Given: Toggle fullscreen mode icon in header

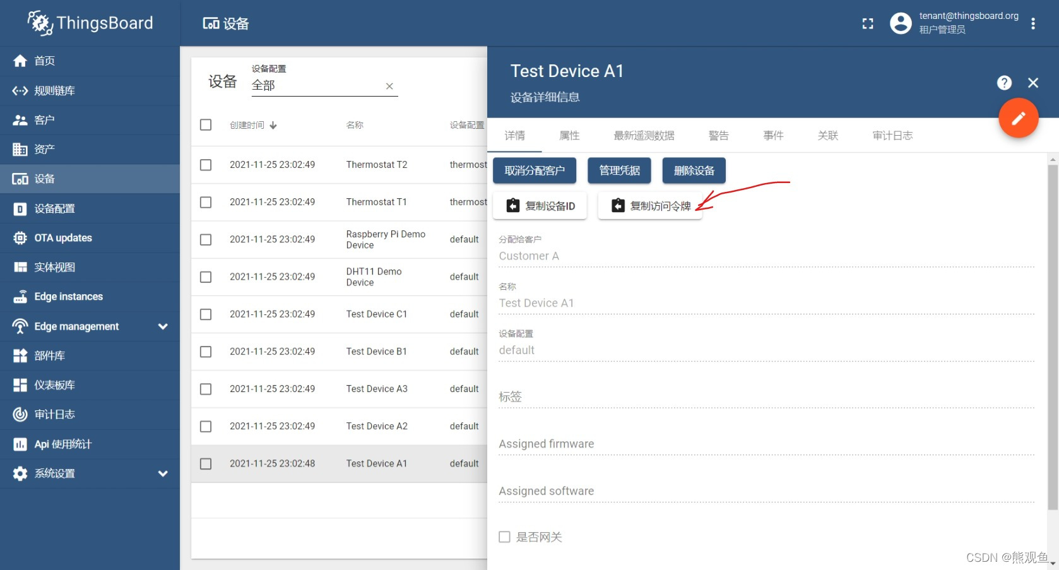Looking at the screenshot, I should [x=868, y=24].
